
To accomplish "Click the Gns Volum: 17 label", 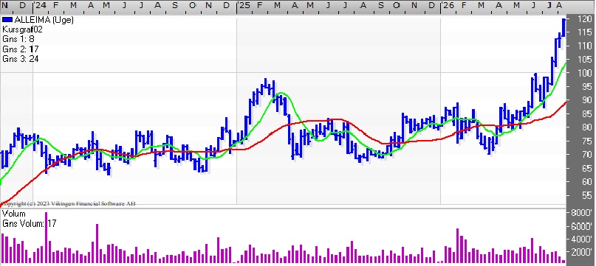I will pyautogui.click(x=30, y=224).
